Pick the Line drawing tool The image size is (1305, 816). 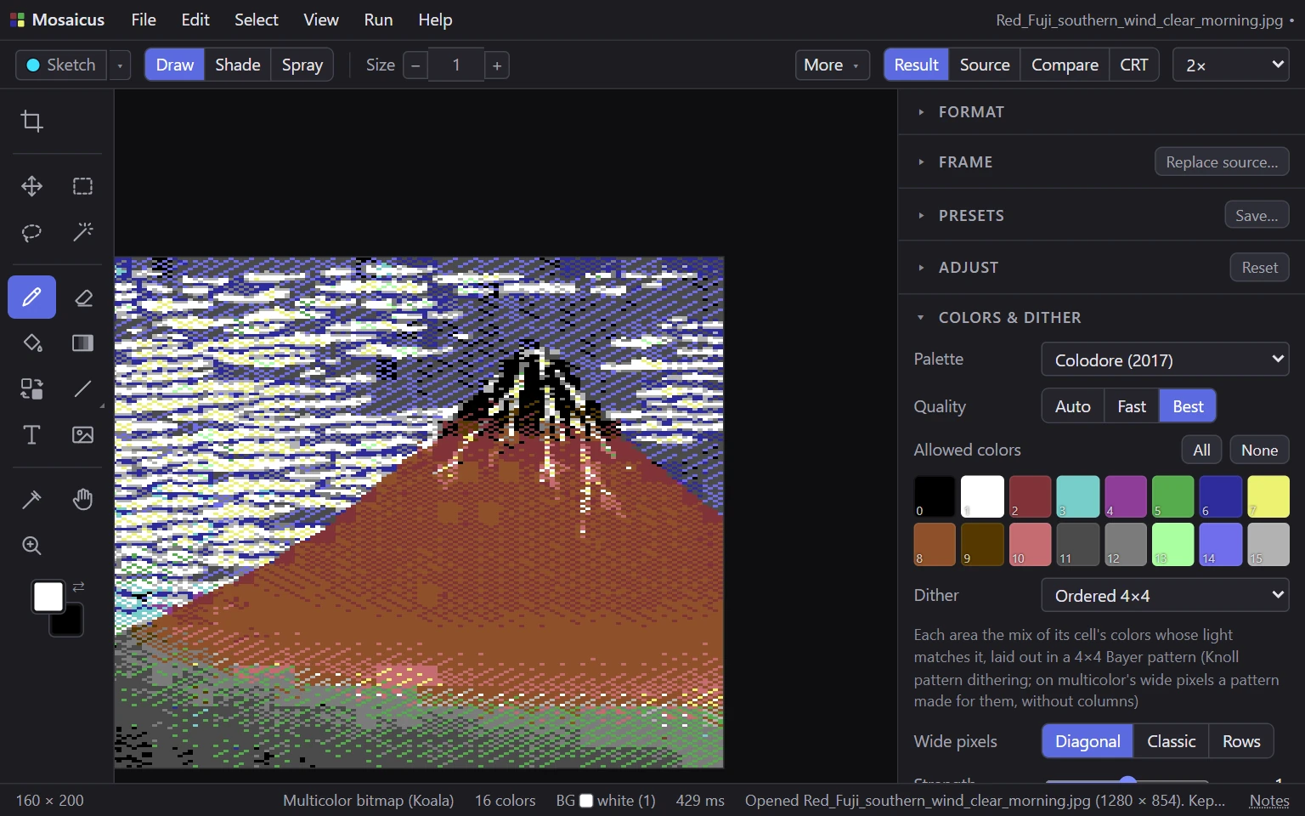(x=82, y=389)
